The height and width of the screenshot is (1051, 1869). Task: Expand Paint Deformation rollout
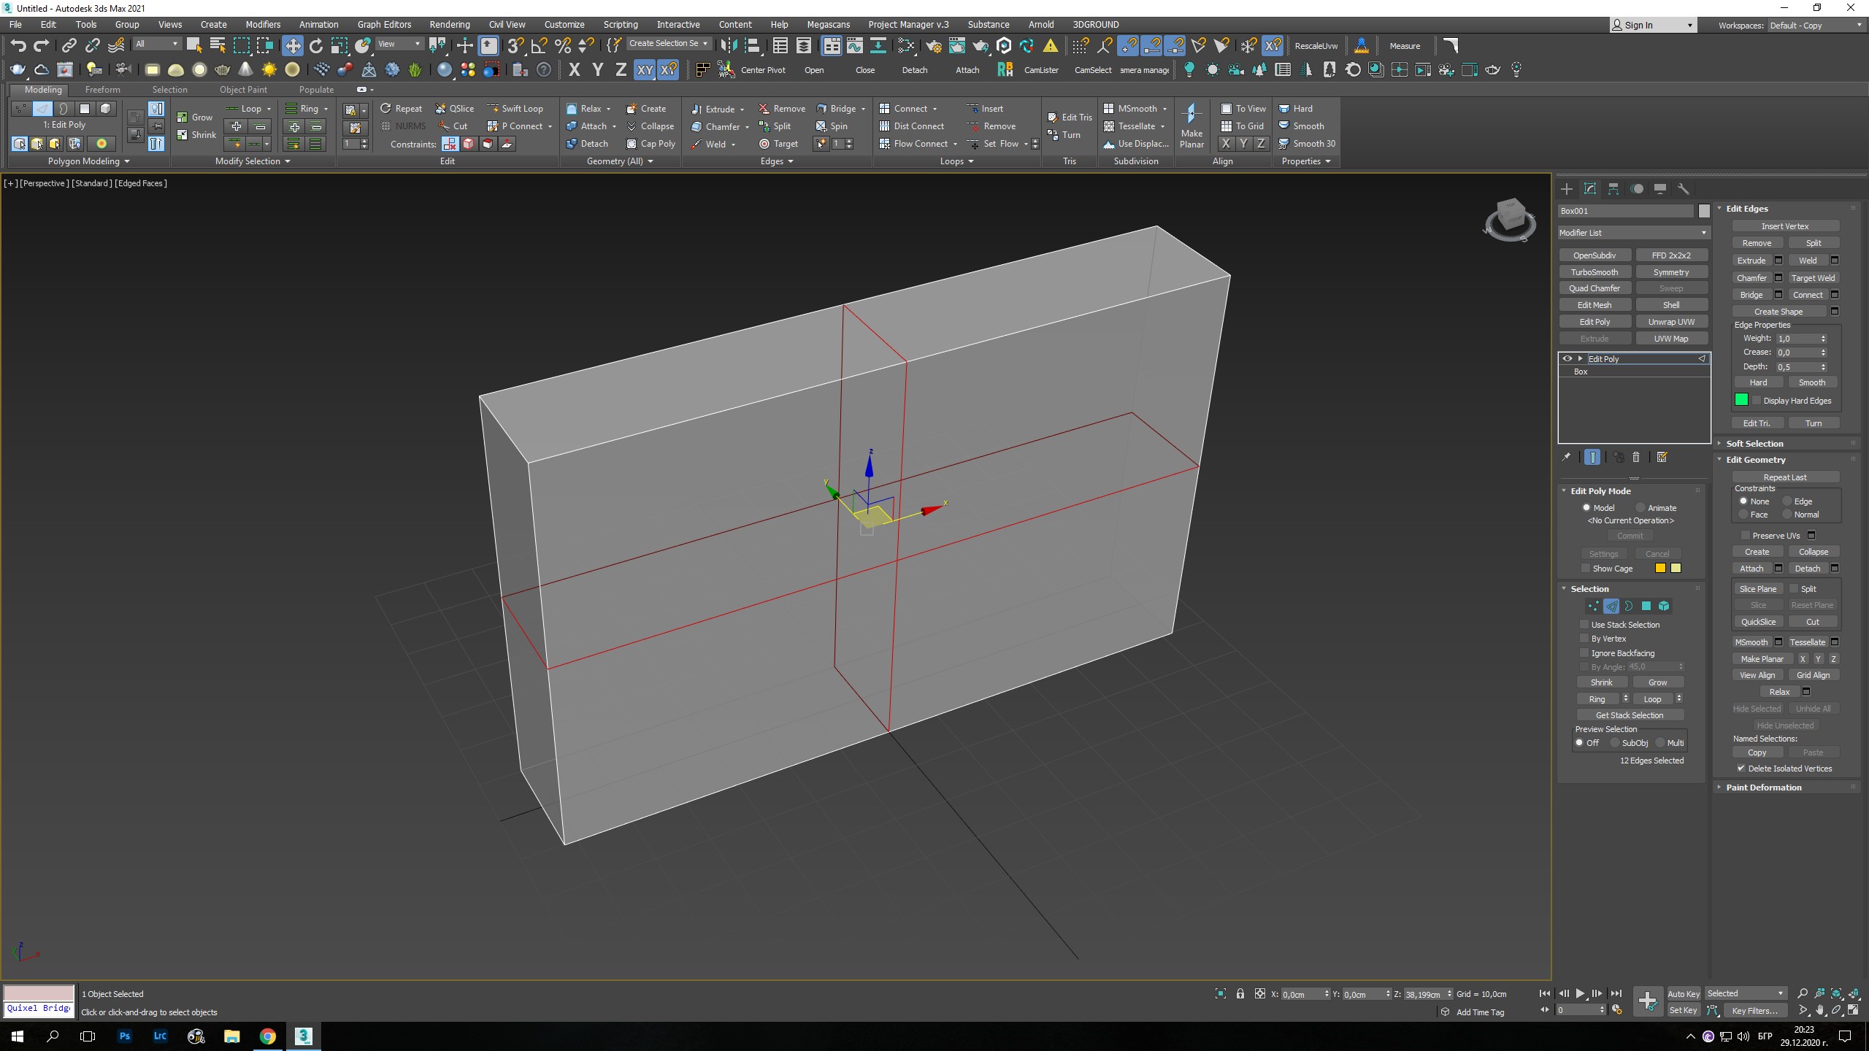click(x=1763, y=788)
